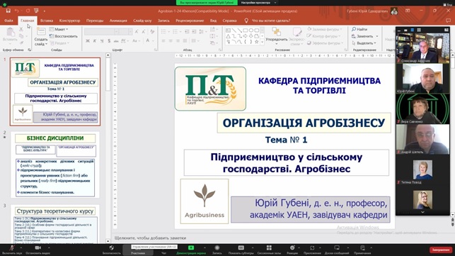This screenshot has height=256, width=455.
Task: Click the Найти find button
Action: [359, 29]
